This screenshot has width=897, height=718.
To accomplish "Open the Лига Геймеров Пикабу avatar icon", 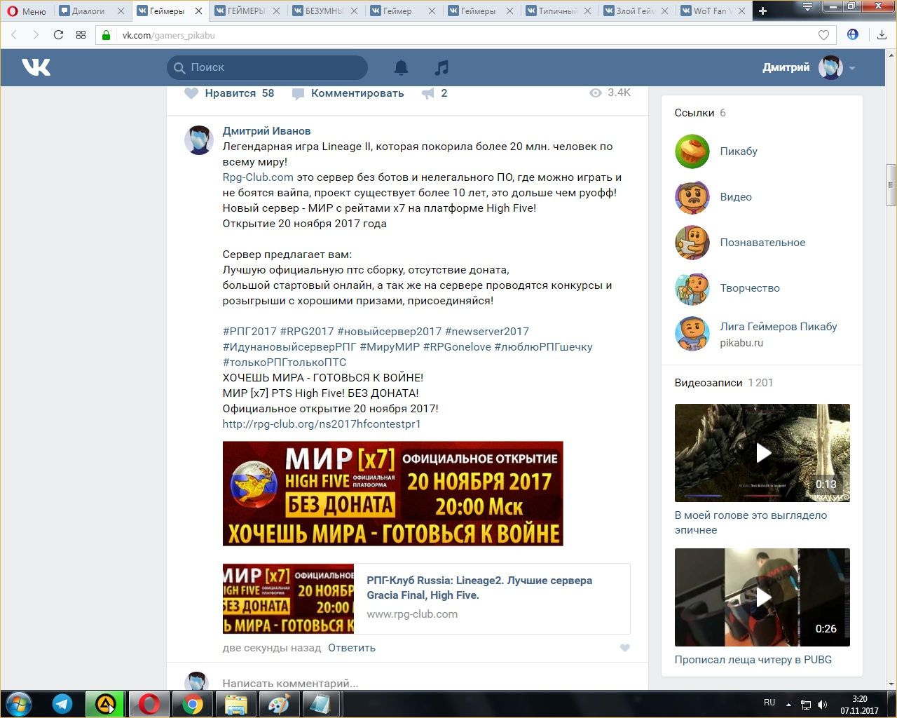I will tap(692, 334).
